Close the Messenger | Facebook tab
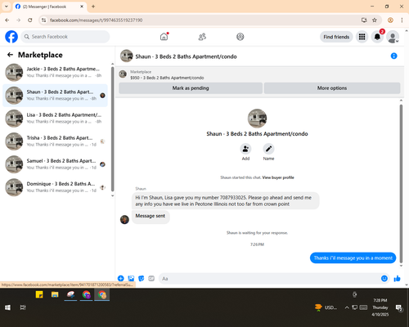 pyautogui.click(x=82, y=7)
